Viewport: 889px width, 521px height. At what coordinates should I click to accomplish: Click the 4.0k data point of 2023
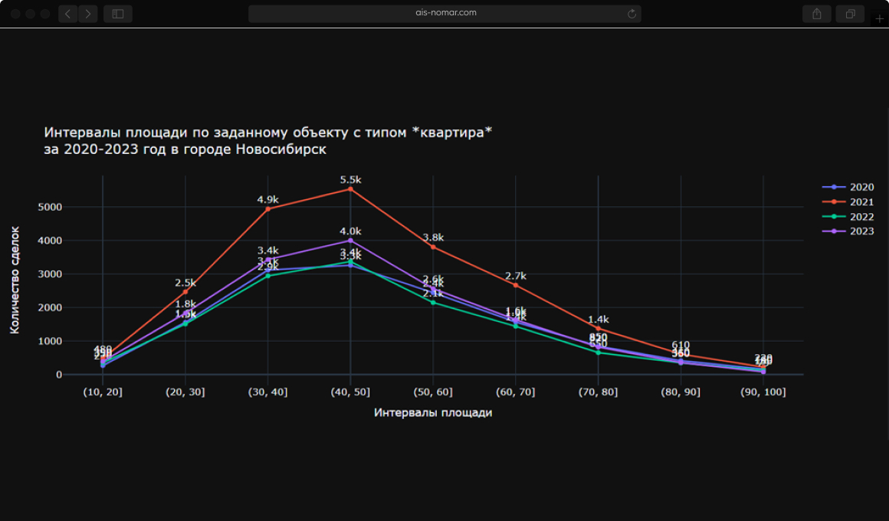pos(350,241)
